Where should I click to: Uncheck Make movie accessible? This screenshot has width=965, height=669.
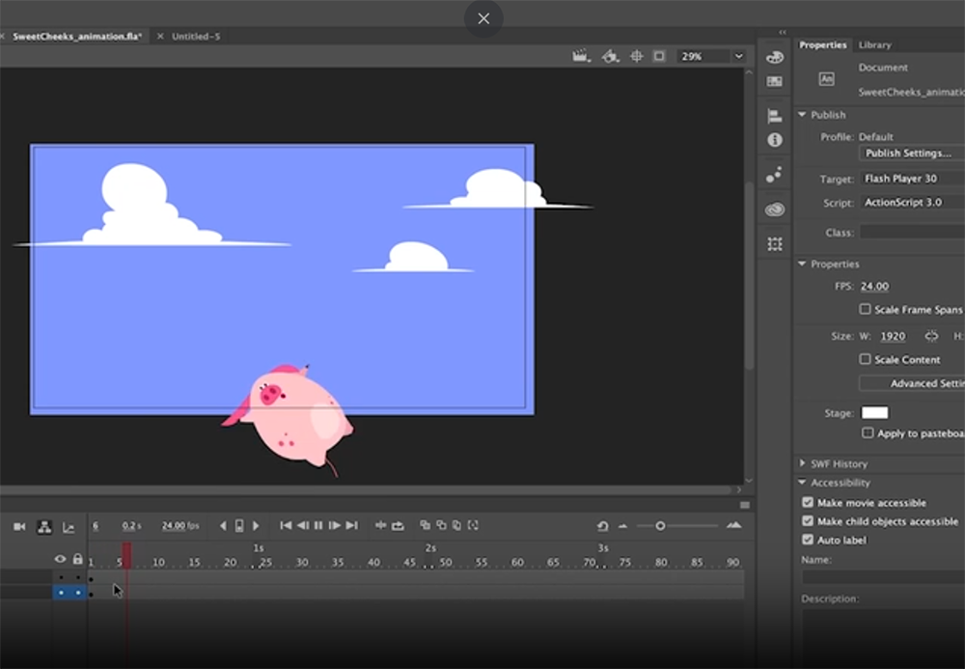point(808,502)
